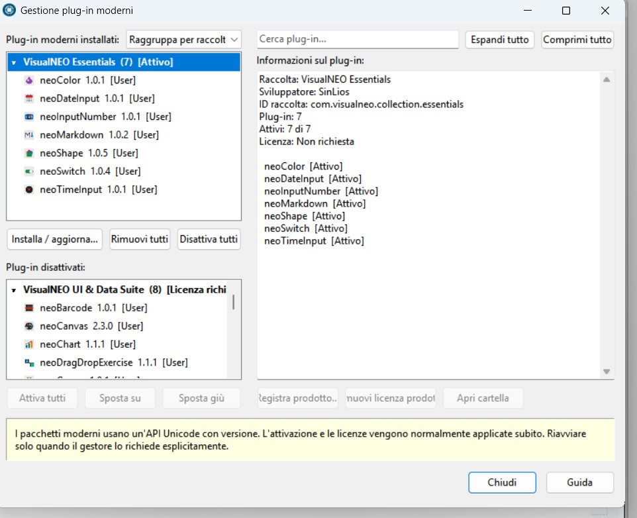Image resolution: width=637 pixels, height=518 pixels.
Task: Click the neoDateInput calendar icon
Action: [29, 98]
